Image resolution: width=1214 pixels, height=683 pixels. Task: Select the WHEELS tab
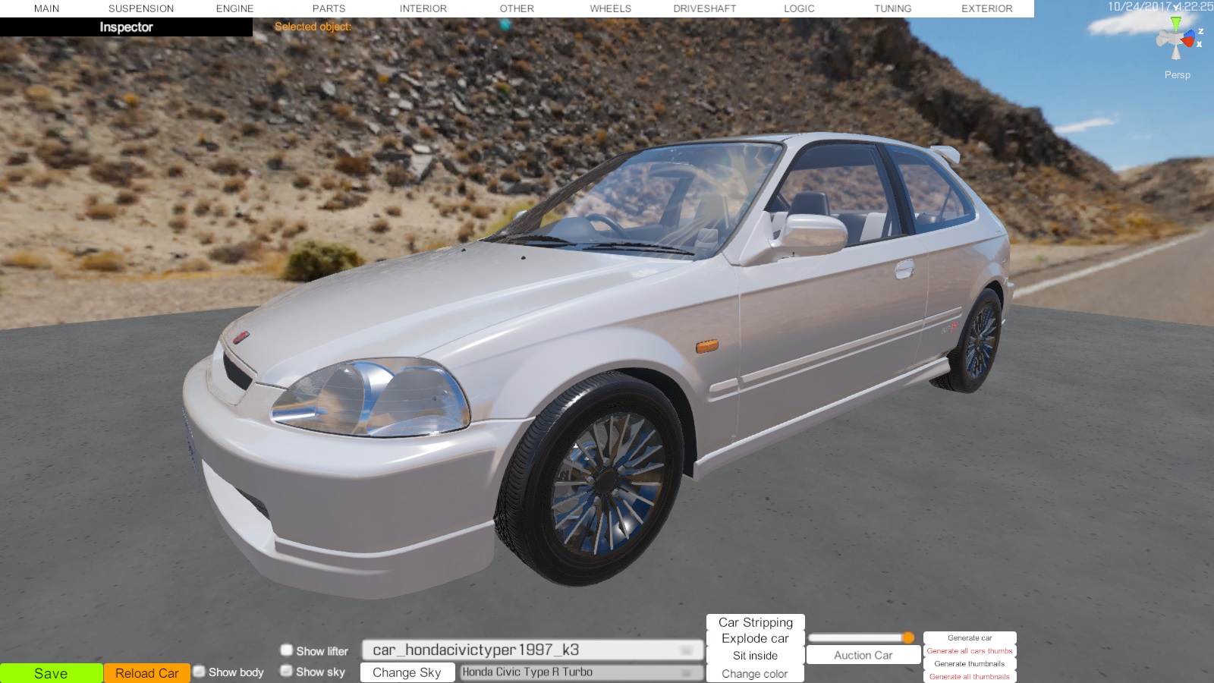[610, 8]
